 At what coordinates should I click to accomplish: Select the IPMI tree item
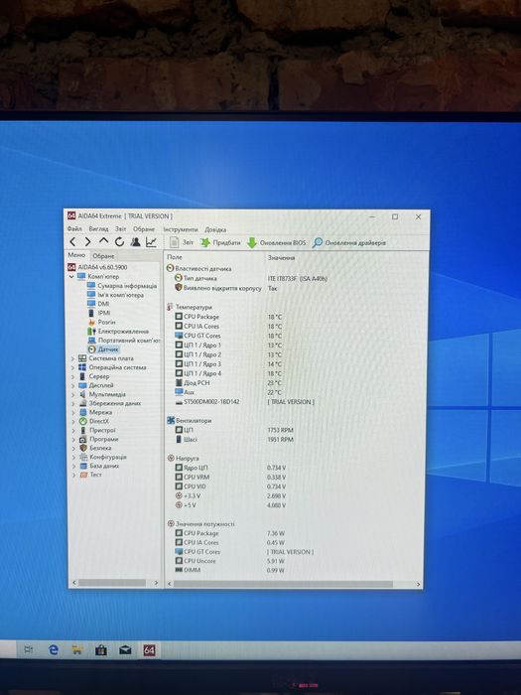click(99, 313)
